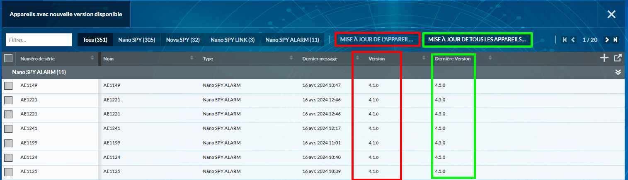Click the export table icon
Viewport: 628px width, 180px height.
tap(618, 58)
